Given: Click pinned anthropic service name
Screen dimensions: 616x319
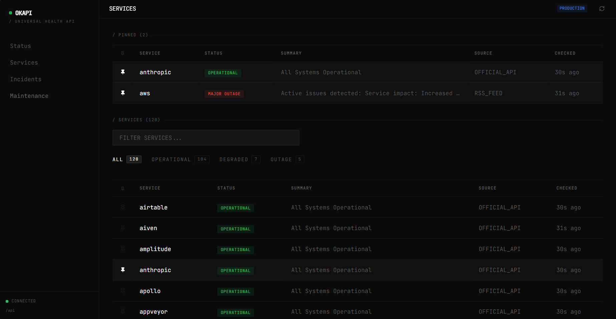Looking at the screenshot, I should coord(155,72).
